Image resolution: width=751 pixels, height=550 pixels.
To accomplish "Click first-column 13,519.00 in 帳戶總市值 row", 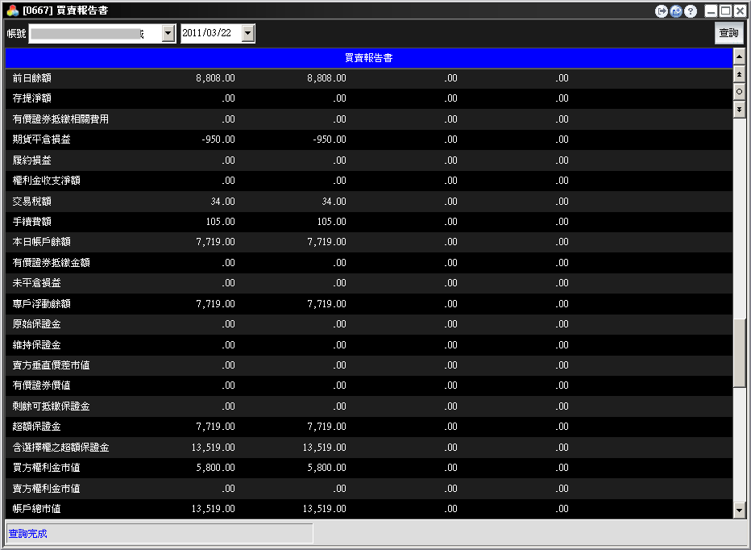I will (x=214, y=509).
